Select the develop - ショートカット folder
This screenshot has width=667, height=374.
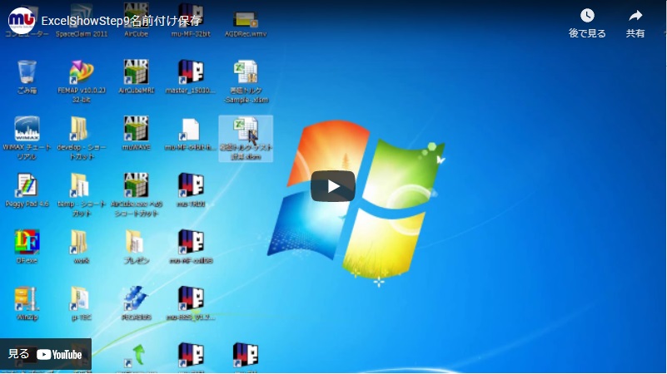tap(82, 138)
